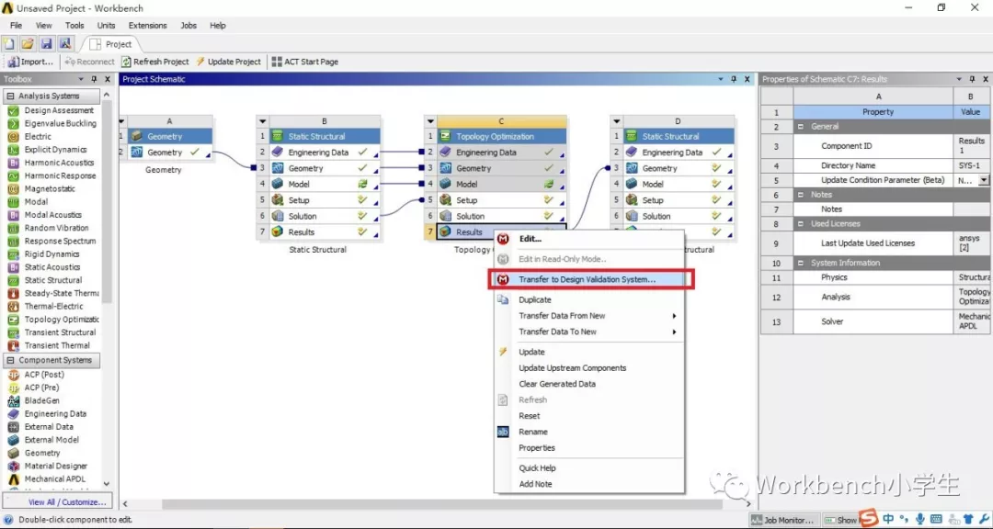Viewport: 993px width, 529px height.
Task: Open the Jobs menu
Action: point(188,26)
